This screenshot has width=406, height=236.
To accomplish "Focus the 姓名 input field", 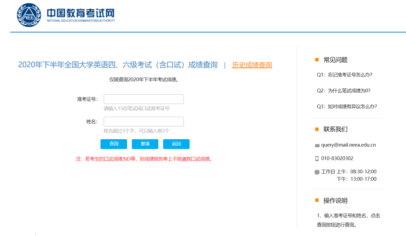I will [144, 122].
